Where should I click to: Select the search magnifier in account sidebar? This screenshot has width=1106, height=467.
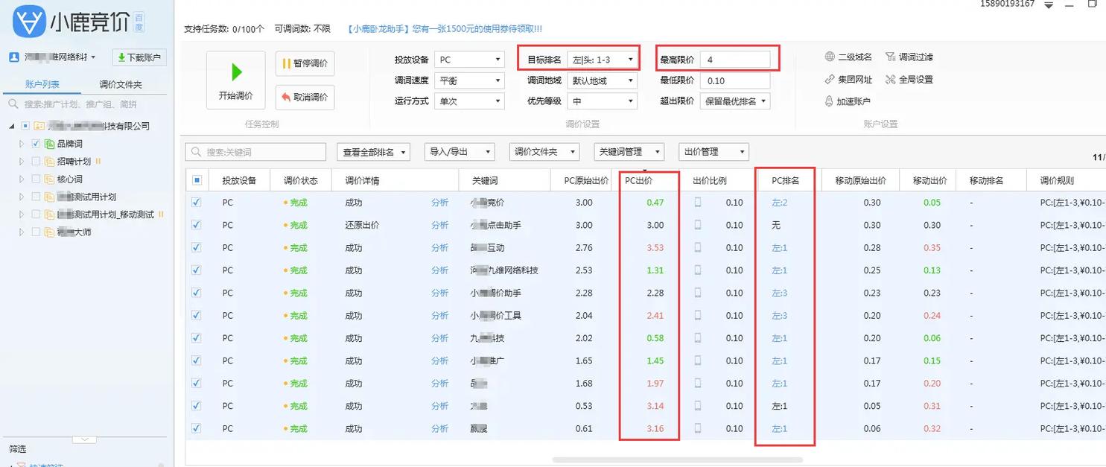tap(12, 102)
